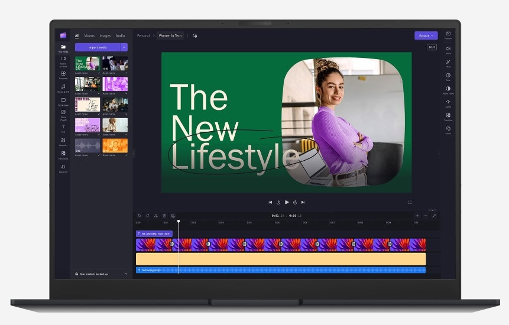Toggle the 16:9 aspect ratio selector
Viewport: 509px width, 325px height.
(x=432, y=47)
